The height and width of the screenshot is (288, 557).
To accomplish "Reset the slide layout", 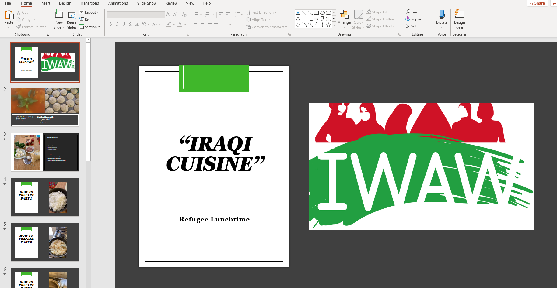I will 86,20.
